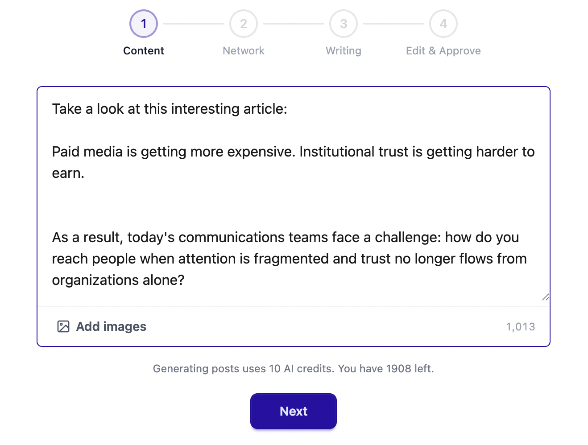This screenshot has width=588, height=445.
Task: Switch to the Network step label
Action: [244, 51]
